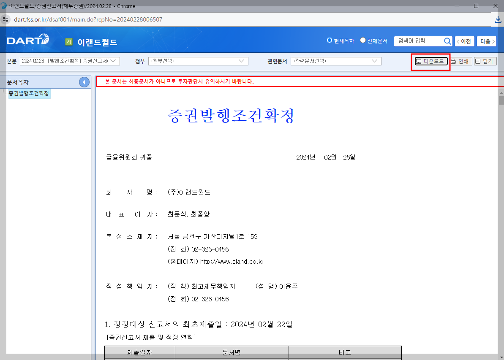This screenshot has width=504, height=360.
Task: Click the document vertical scrollbar thumb
Action: click(501, 100)
